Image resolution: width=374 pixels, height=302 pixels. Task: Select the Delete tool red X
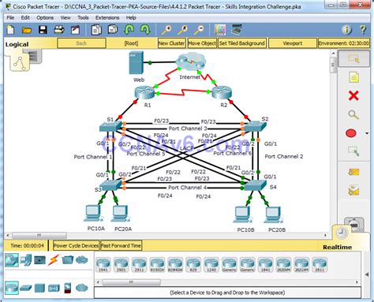pyautogui.click(x=353, y=95)
